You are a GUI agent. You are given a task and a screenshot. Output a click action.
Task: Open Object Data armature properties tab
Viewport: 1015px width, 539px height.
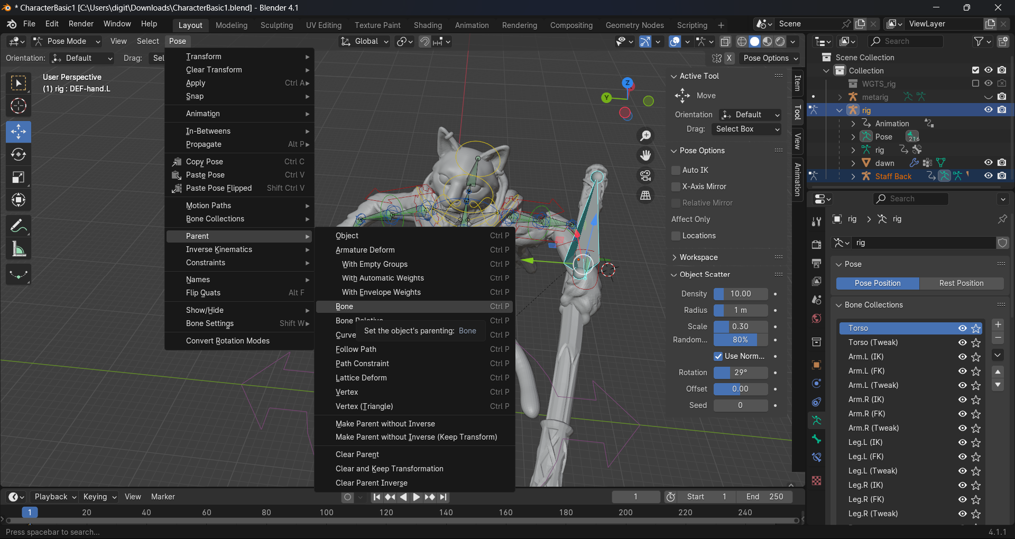point(817,421)
